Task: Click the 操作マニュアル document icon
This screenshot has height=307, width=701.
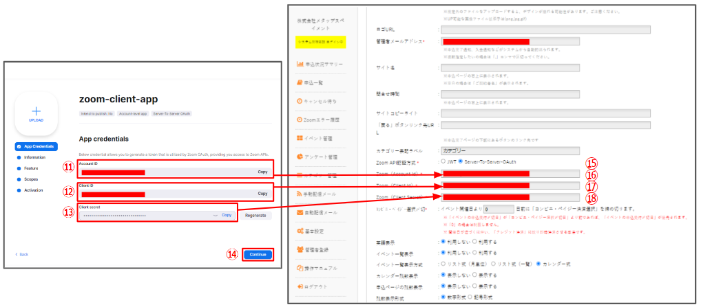Action: point(300,269)
